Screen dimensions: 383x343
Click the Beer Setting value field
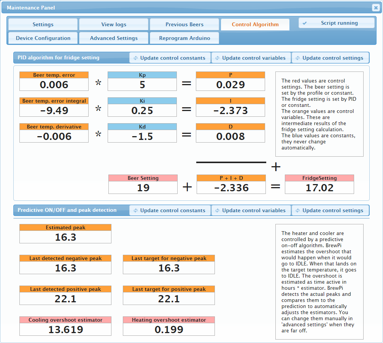[143, 187]
